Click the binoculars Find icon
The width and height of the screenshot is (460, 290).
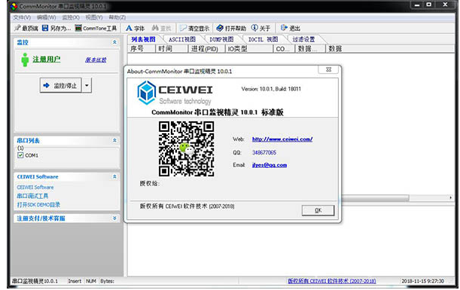[155, 28]
